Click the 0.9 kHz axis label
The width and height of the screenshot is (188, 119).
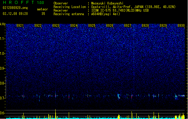point(2,68)
